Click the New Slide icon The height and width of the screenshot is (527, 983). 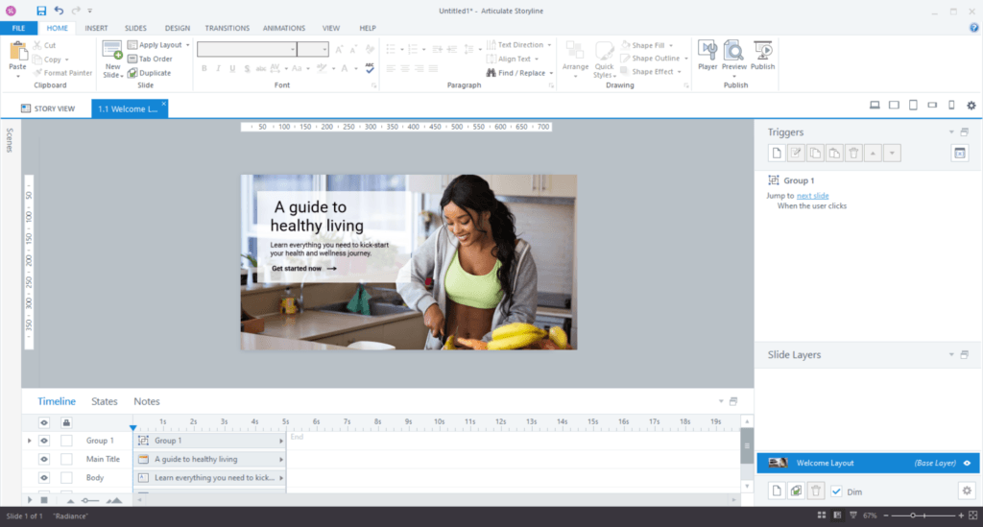[x=112, y=52]
